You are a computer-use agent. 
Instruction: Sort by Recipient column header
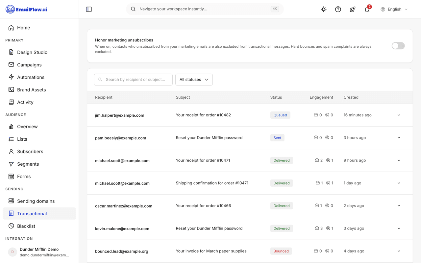pos(104,97)
